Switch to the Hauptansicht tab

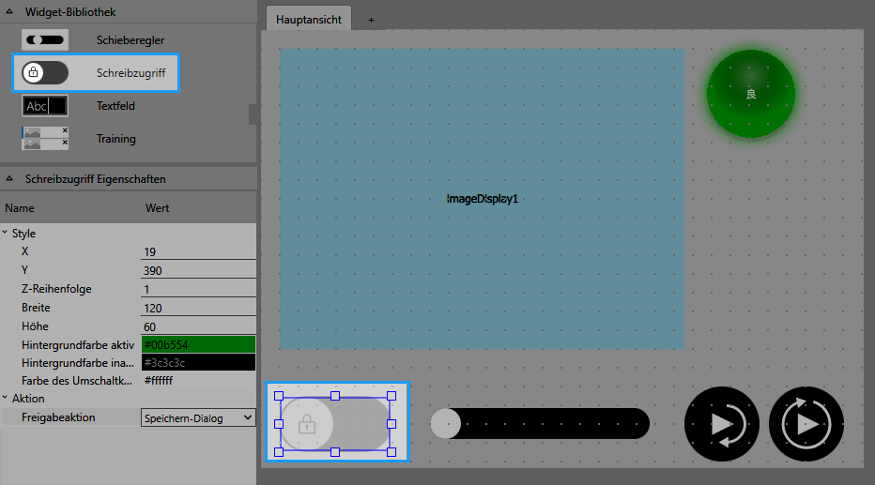(308, 20)
